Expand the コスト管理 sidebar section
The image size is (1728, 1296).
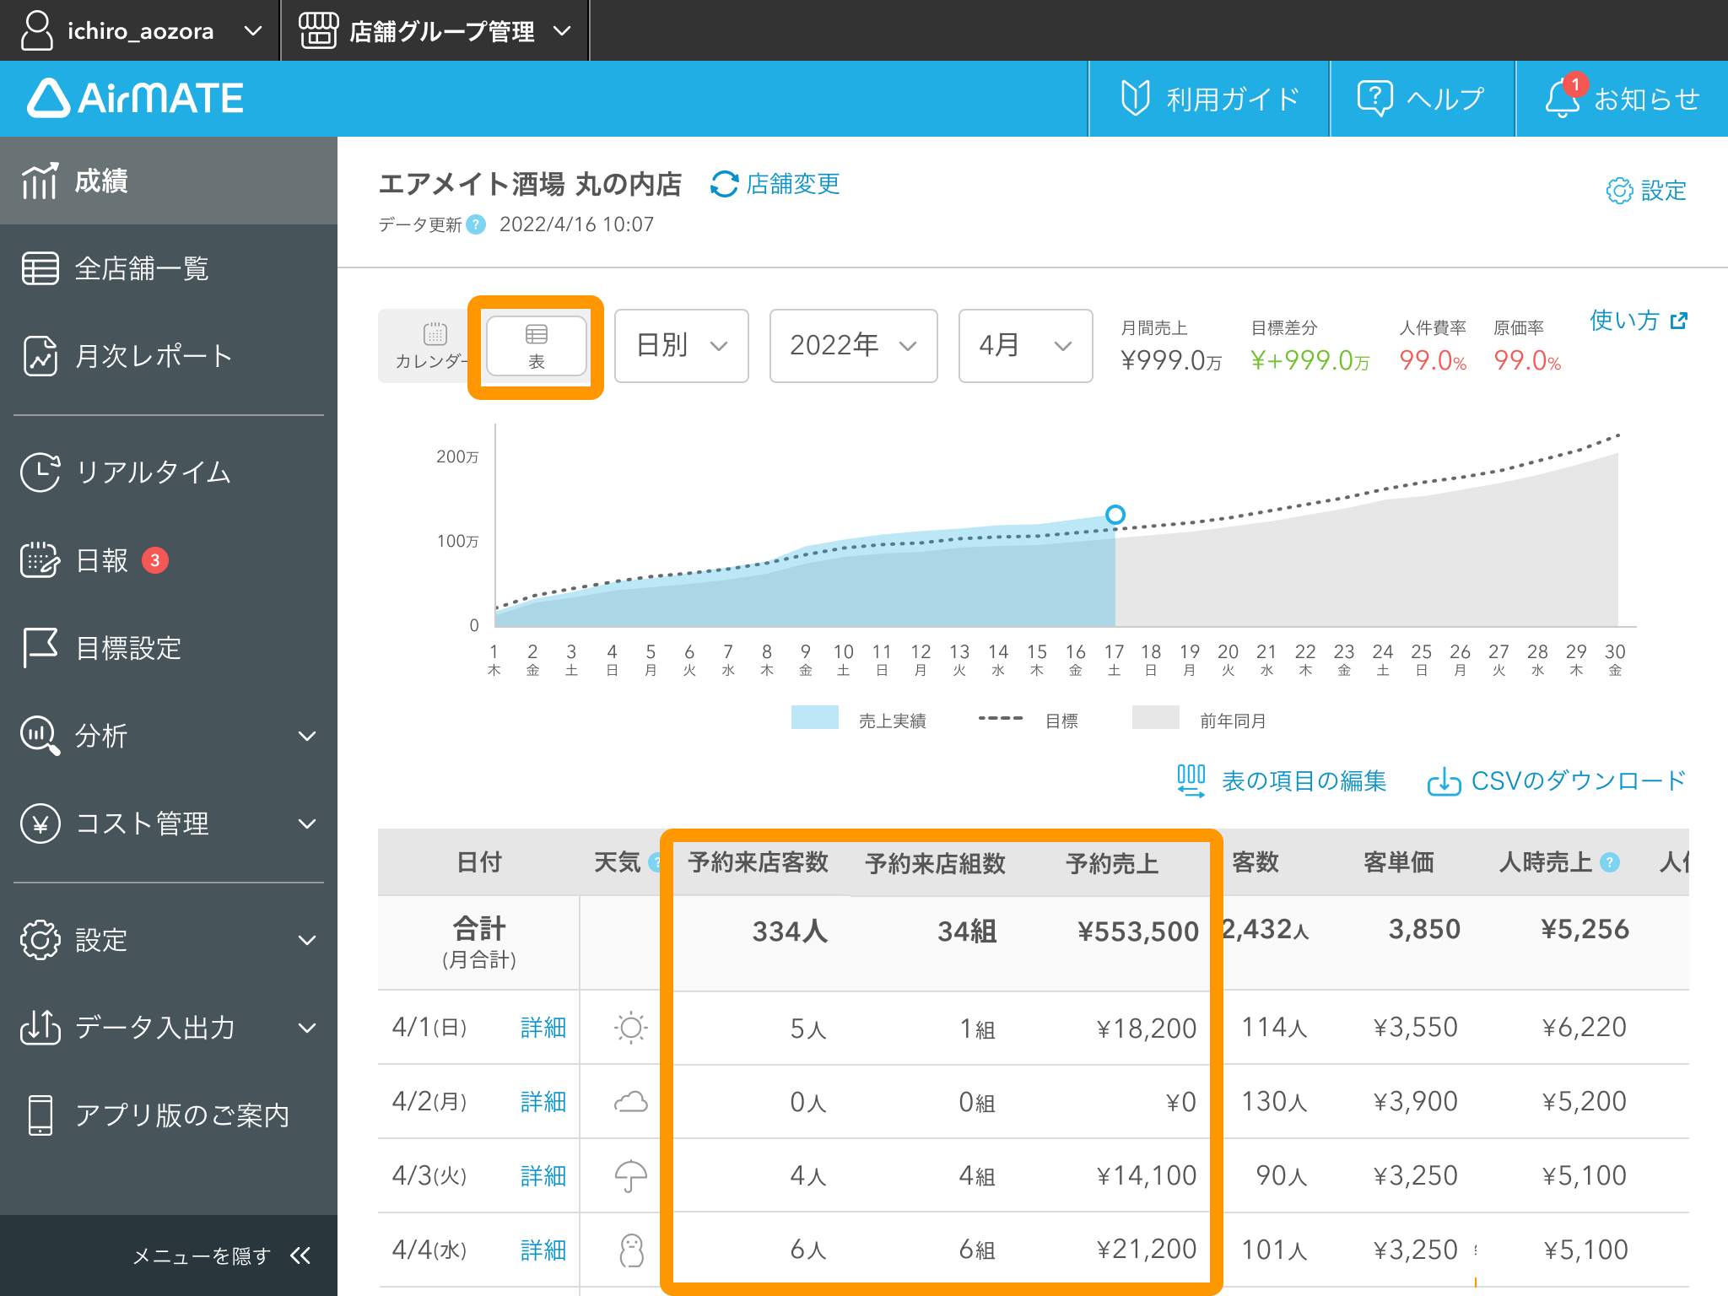click(x=169, y=823)
